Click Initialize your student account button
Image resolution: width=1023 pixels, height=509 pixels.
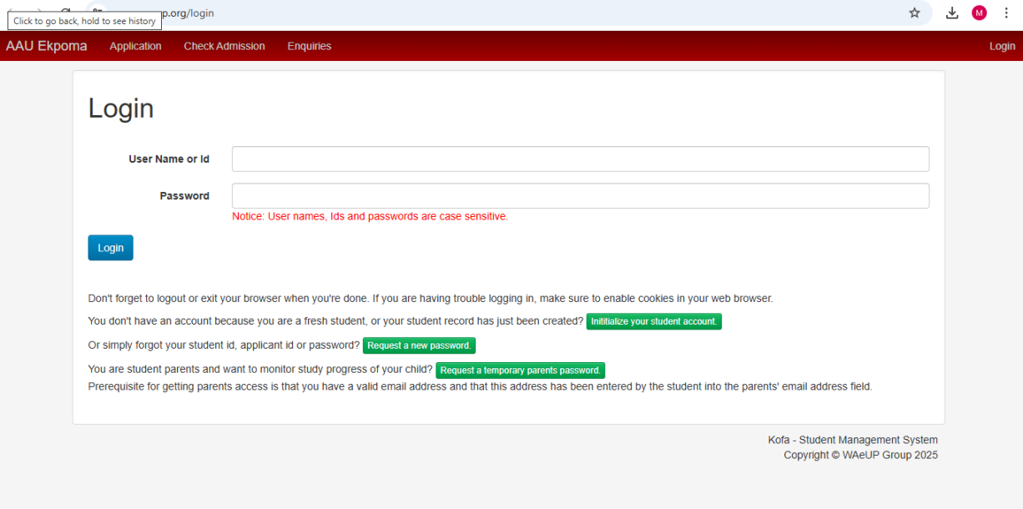(653, 321)
